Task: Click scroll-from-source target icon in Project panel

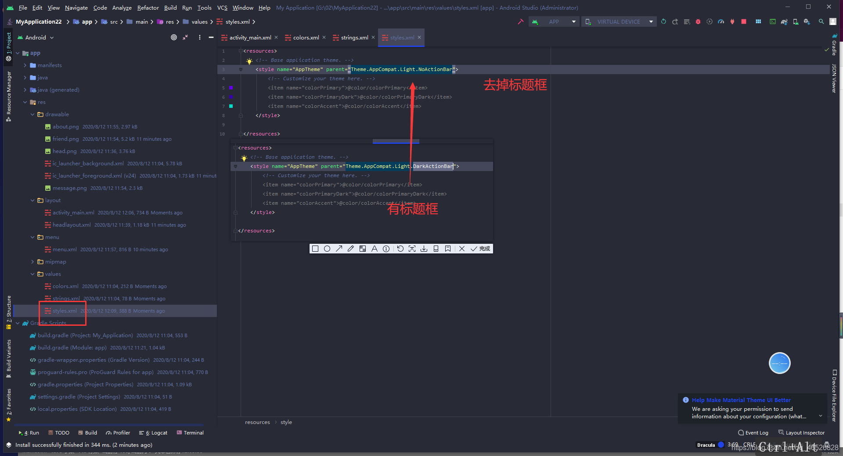Action: pyautogui.click(x=174, y=37)
